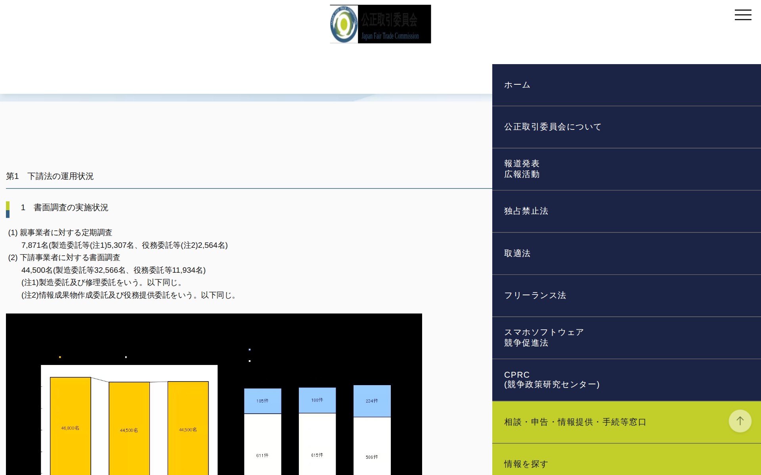
Task: Click the 書面調査の実施状況 subheading
Action: click(71, 208)
